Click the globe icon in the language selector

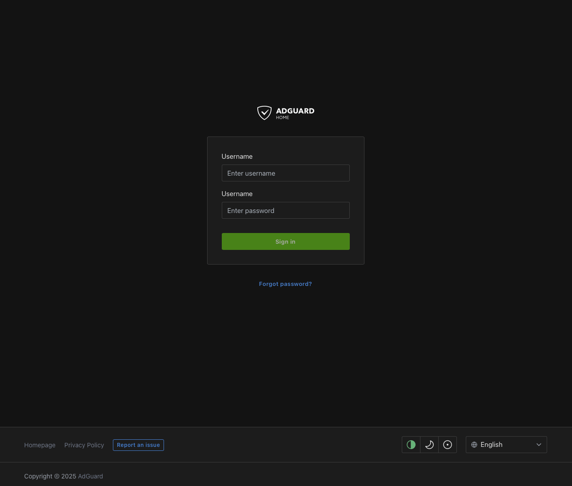[474, 445]
